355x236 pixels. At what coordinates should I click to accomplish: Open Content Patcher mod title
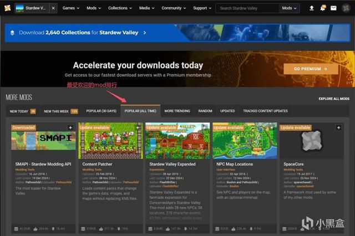point(98,164)
